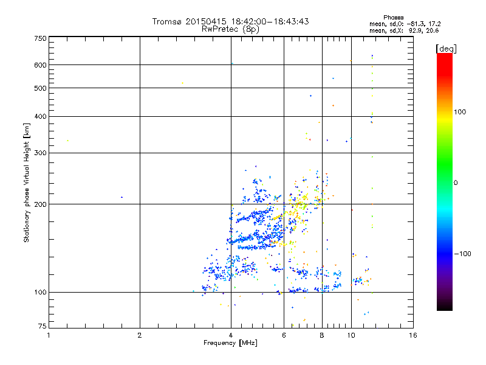486x365 pixels.
Task: Click the x-axis tick label "16"
Action: 413,335
